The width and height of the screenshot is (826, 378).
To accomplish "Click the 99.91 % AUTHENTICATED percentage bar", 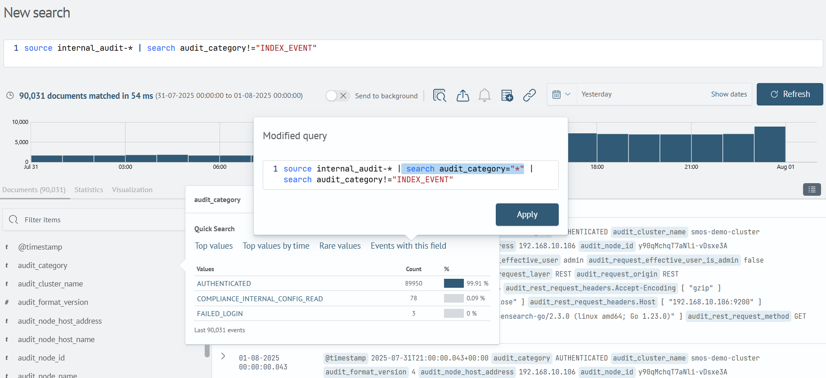I will click(453, 283).
